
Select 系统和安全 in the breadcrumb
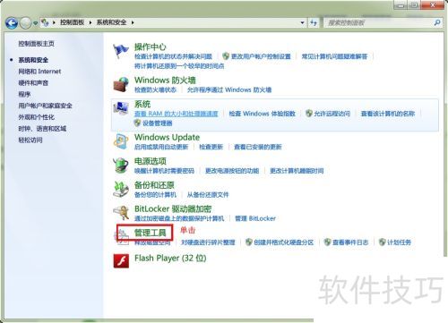[111, 22]
